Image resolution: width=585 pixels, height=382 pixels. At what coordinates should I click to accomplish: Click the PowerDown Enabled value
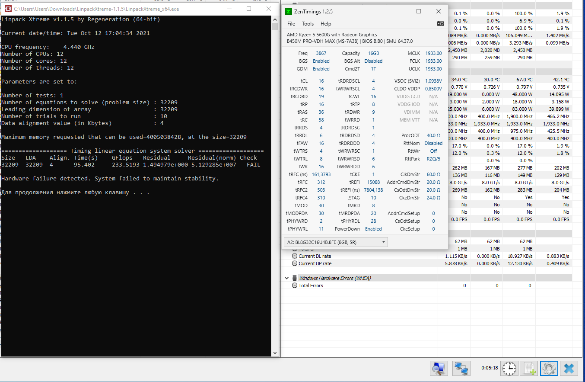pos(373,229)
